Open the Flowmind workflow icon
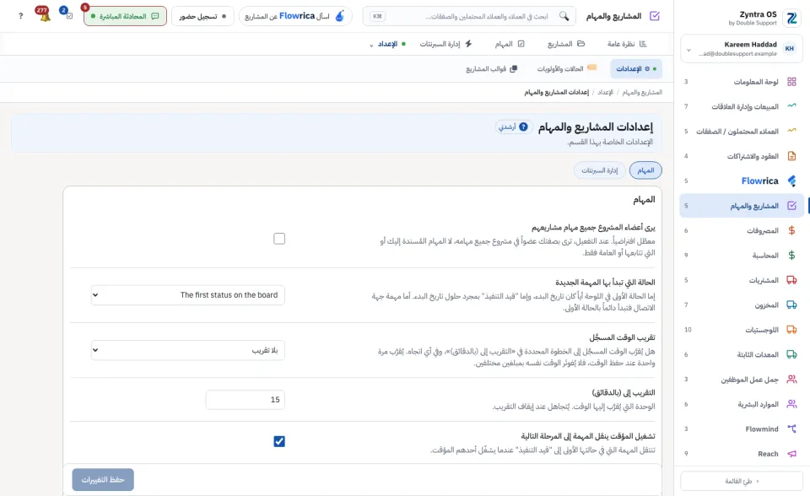 tap(791, 429)
